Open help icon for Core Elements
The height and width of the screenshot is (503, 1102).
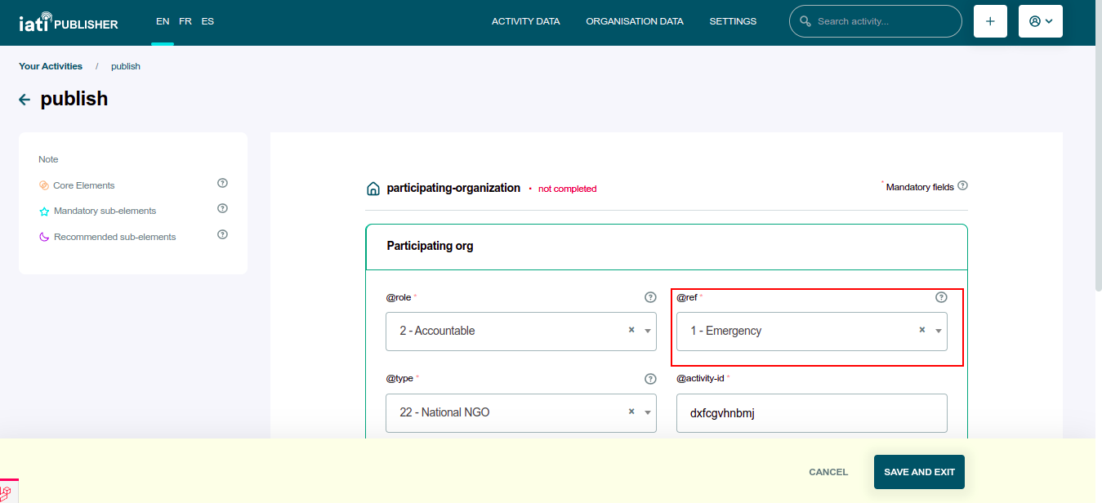(222, 183)
